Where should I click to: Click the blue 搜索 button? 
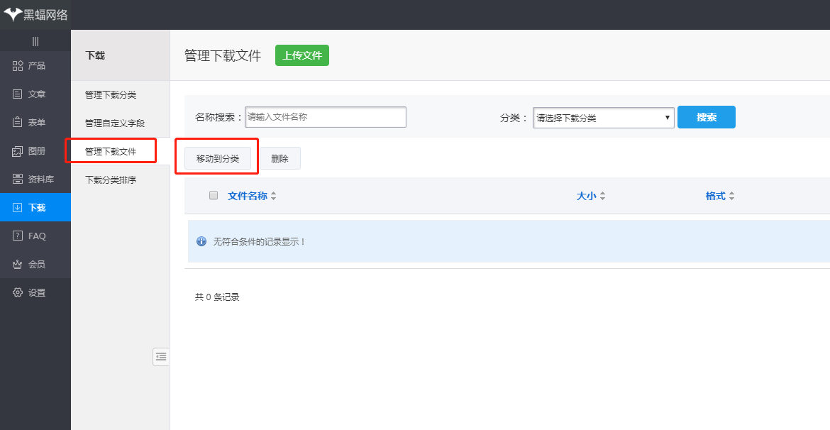coord(706,117)
